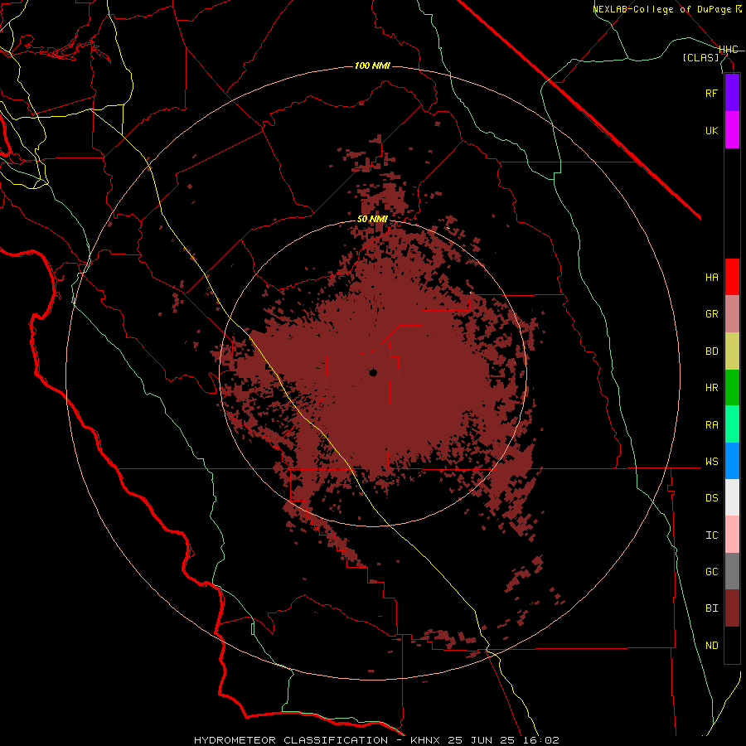The image size is (746, 746).
Task: Click the UK legend label
Action: [x=712, y=130]
